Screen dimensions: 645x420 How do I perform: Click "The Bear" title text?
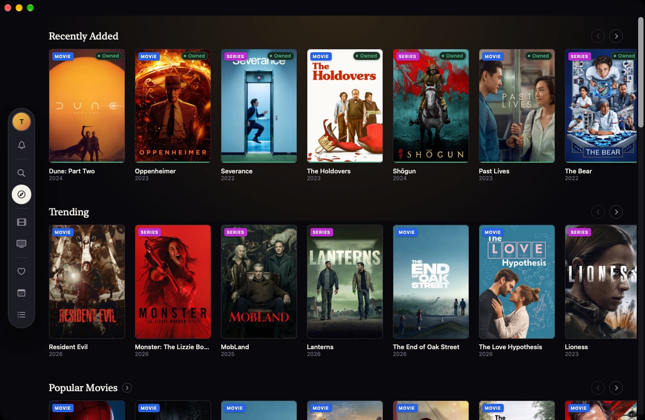click(579, 171)
